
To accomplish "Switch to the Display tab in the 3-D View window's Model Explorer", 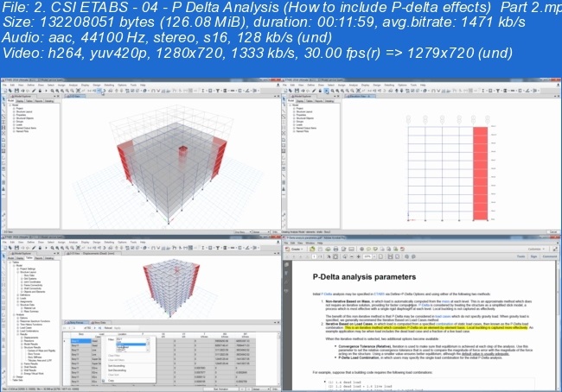I will 20,101.
